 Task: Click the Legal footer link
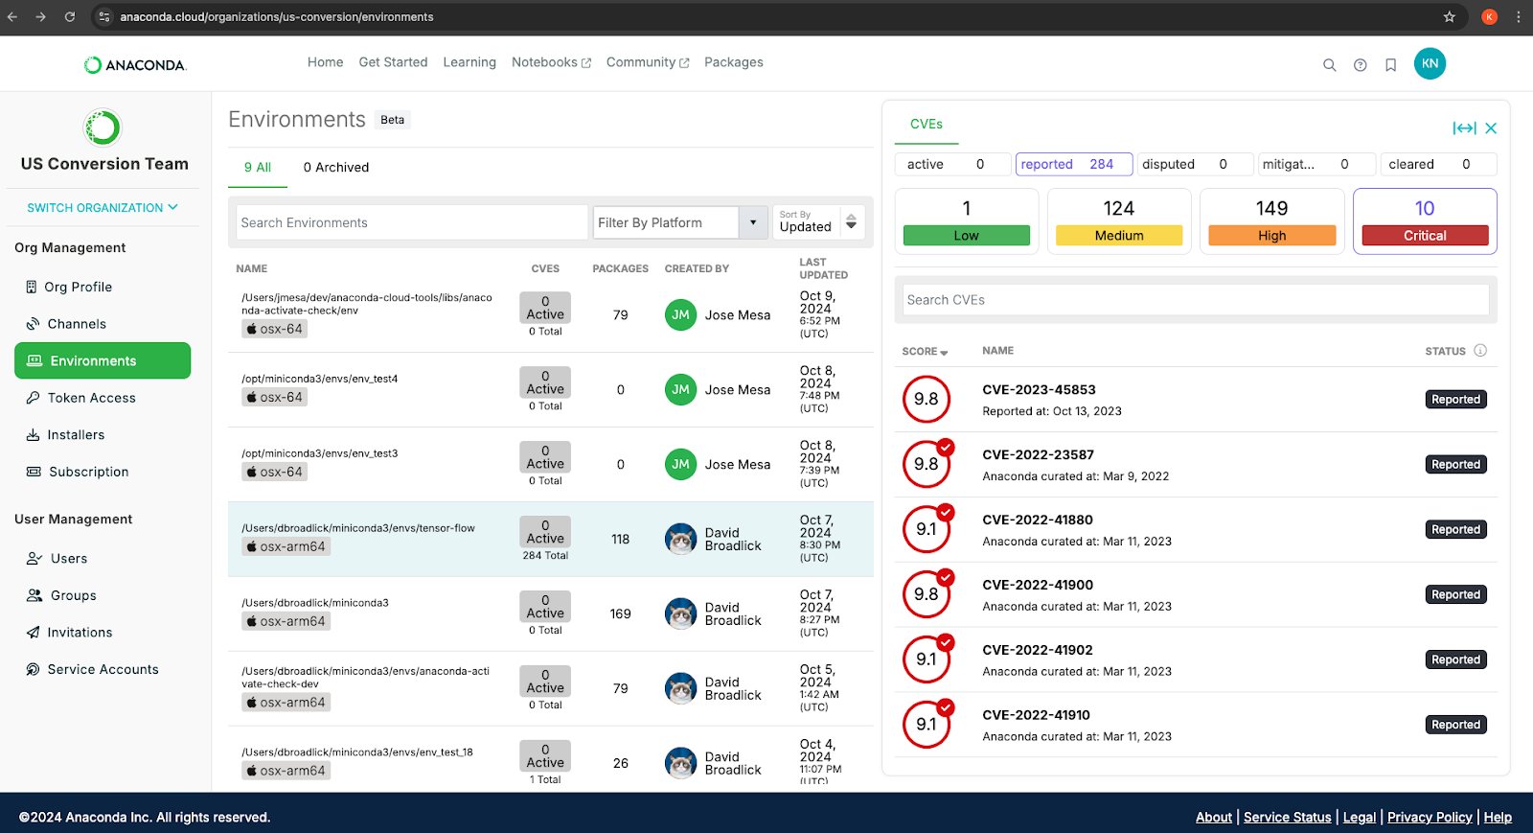click(x=1360, y=817)
